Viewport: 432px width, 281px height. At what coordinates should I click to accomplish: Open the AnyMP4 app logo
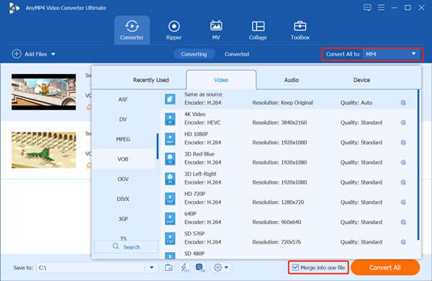click(14, 8)
